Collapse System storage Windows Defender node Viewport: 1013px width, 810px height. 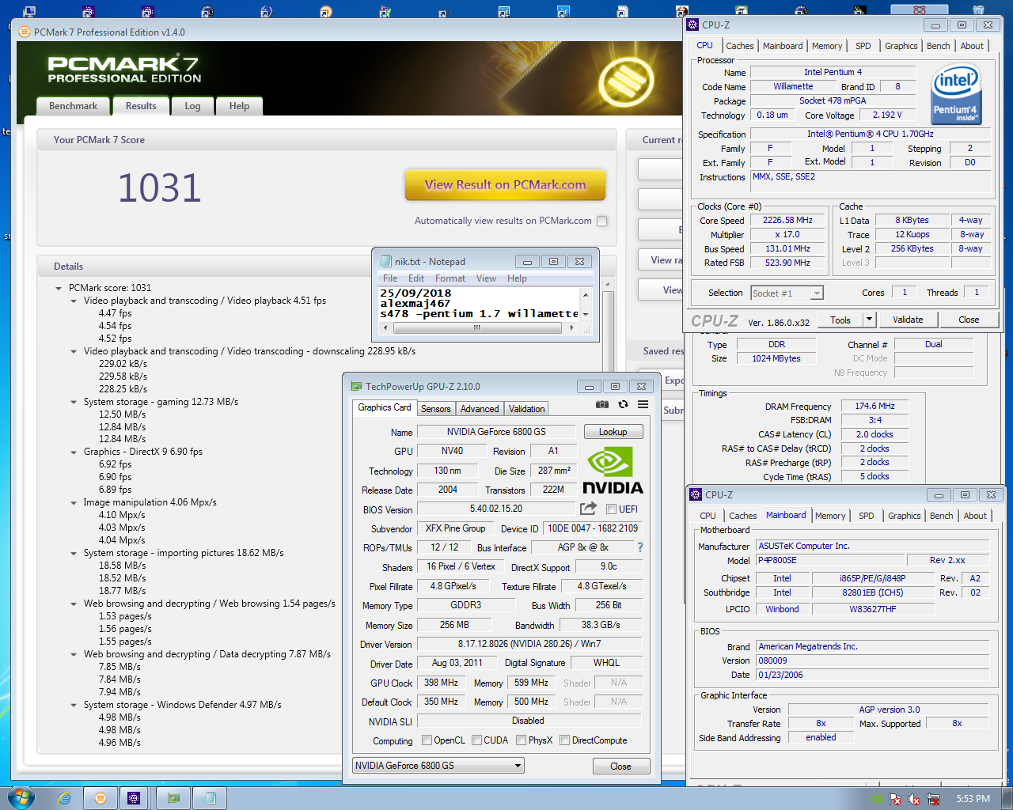point(74,705)
